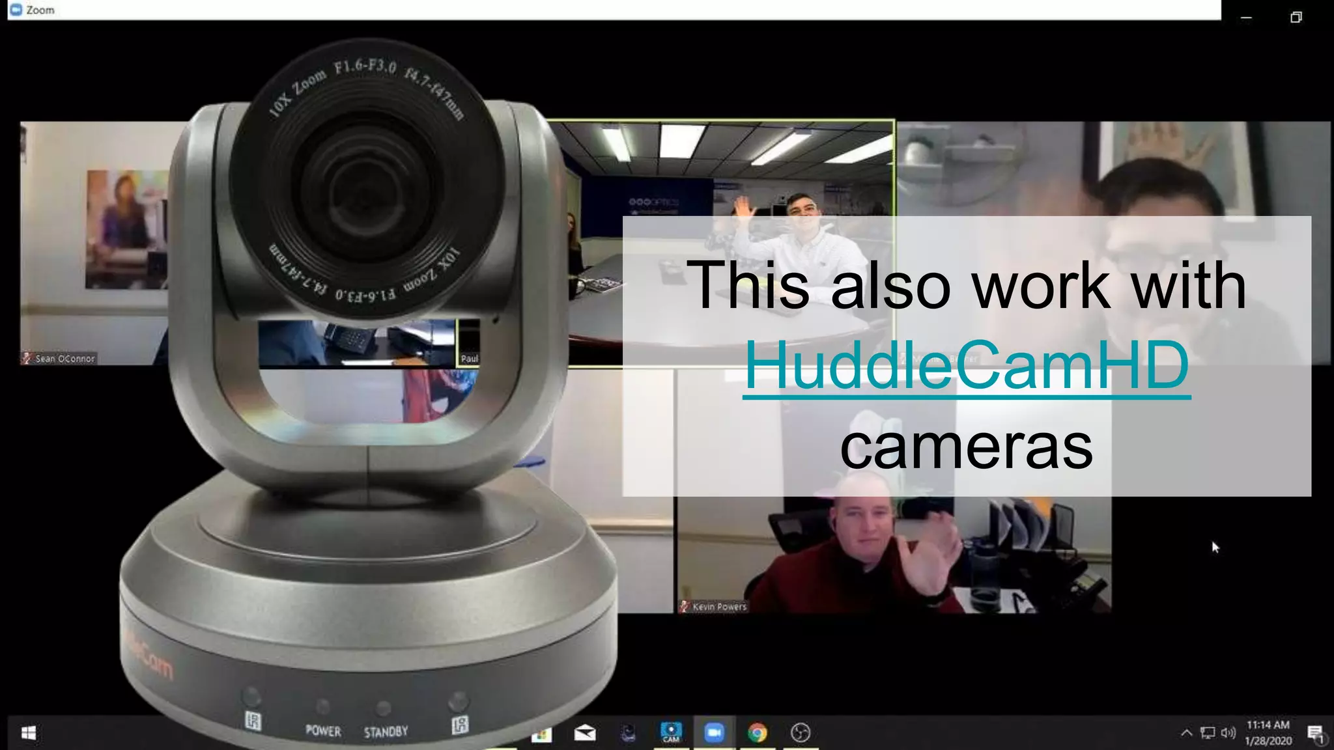Screen dimensions: 1334x750
Task: Open the volume control tray icon
Action: [1228, 733]
